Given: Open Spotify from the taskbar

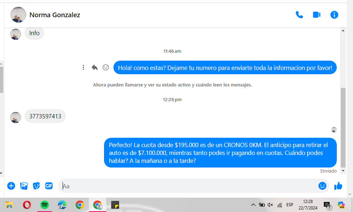Looking at the screenshot, I should click(45, 205).
